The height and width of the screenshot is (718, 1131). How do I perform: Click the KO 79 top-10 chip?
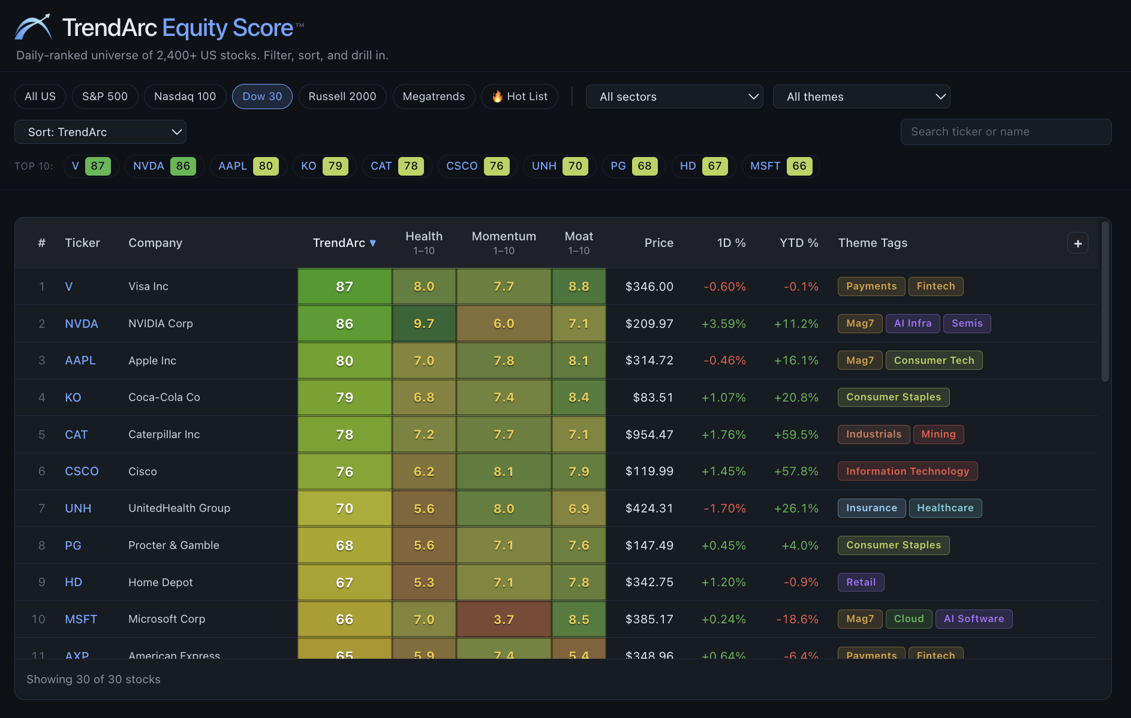(x=324, y=166)
